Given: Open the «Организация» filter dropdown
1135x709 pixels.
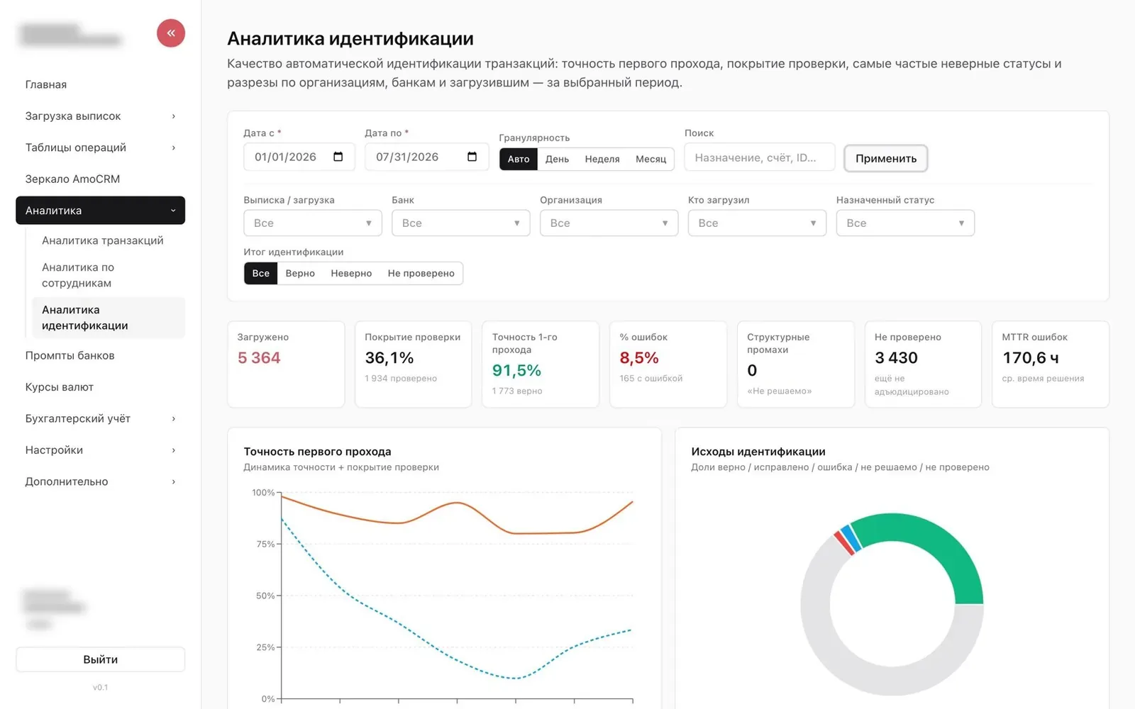Looking at the screenshot, I should pos(609,223).
